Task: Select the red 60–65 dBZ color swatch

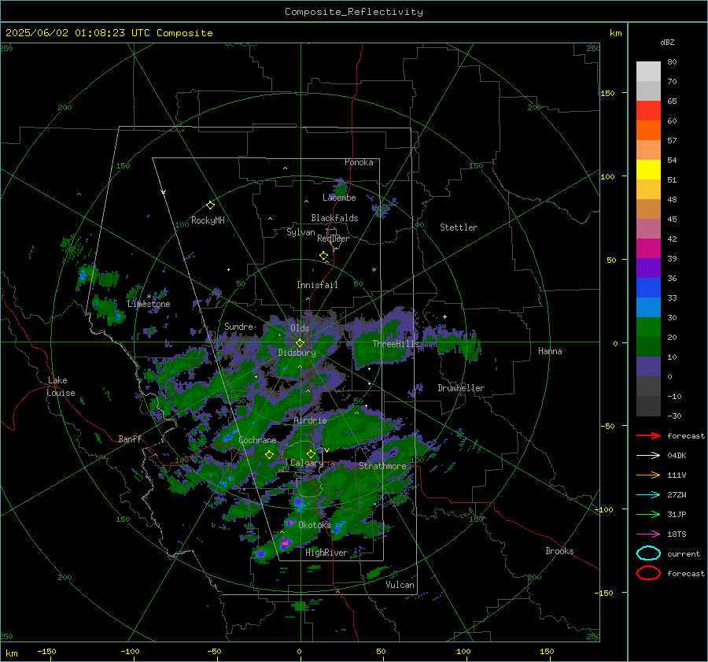Action: pos(648,111)
